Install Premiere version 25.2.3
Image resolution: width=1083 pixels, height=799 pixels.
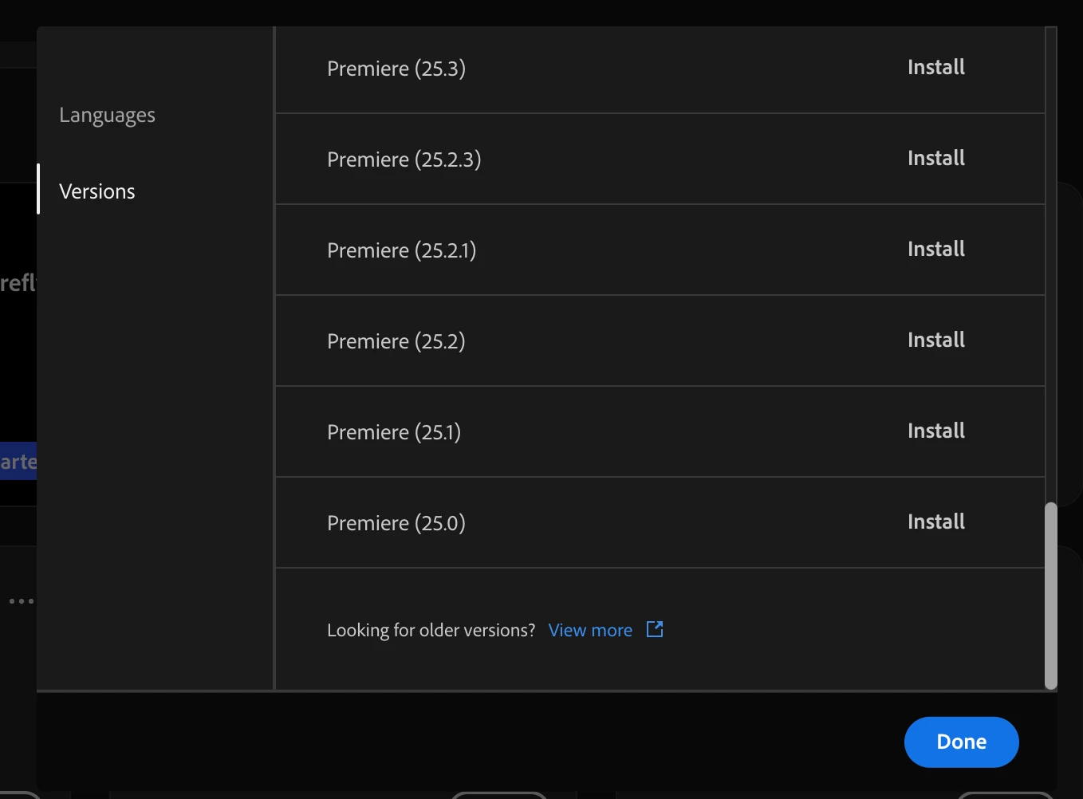[936, 159]
